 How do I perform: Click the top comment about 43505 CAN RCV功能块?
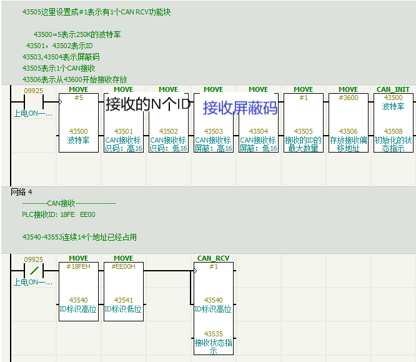click(x=96, y=12)
